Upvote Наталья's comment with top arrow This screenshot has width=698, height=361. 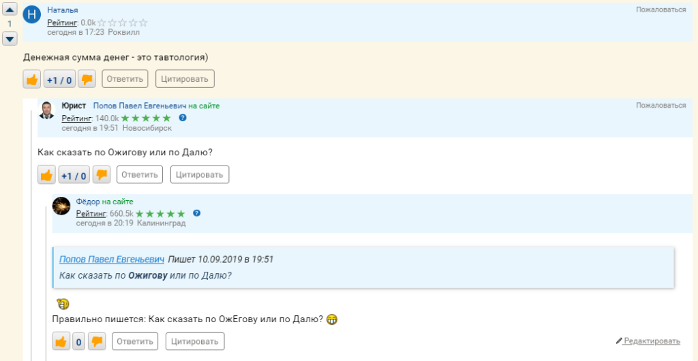pyautogui.click(x=10, y=10)
